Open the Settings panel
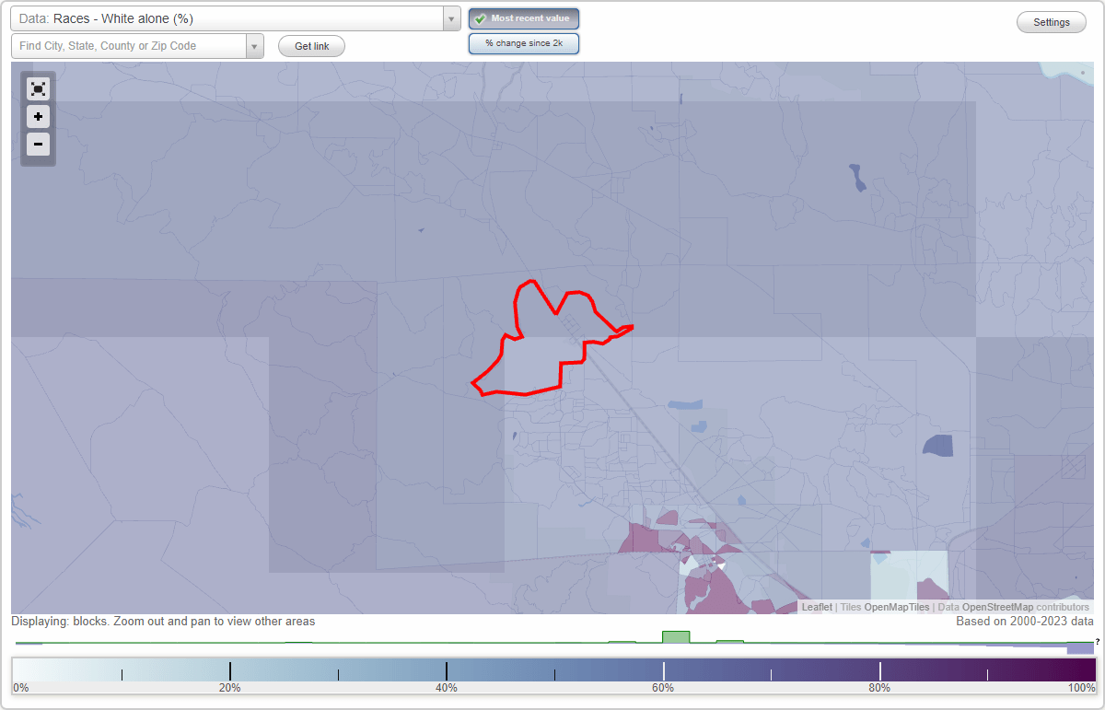 1051,21
